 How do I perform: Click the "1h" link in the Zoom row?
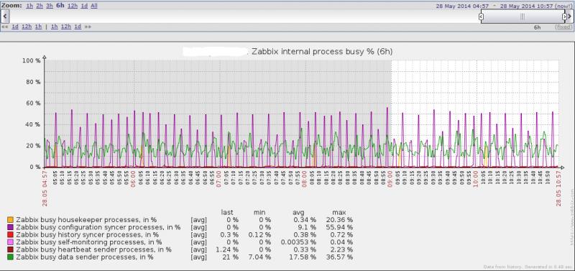click(29, 6)
